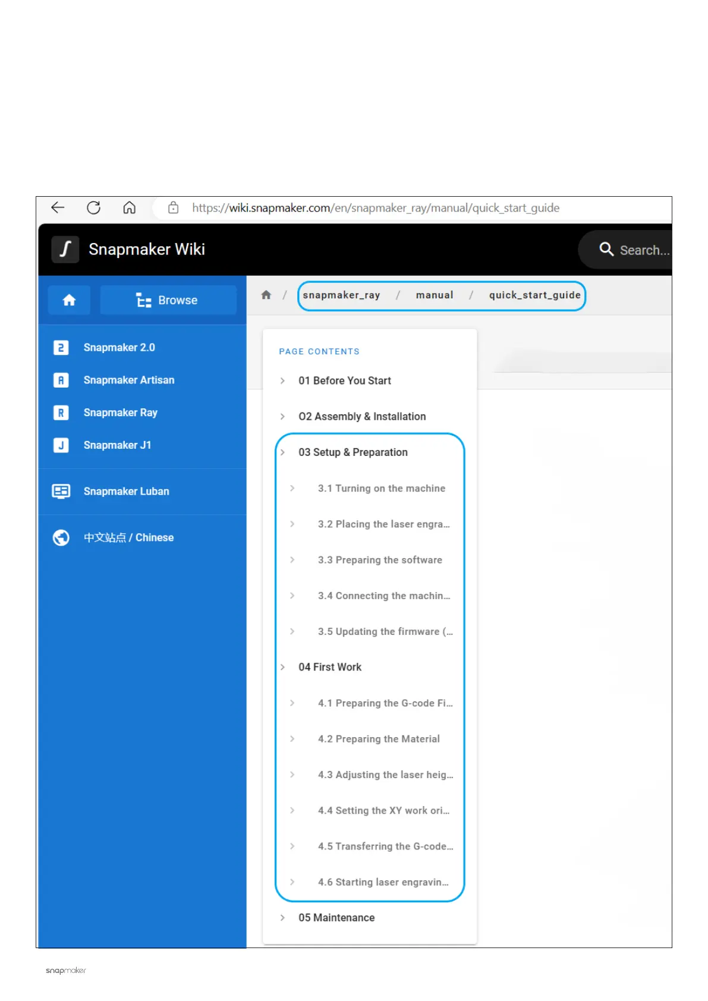Click the Snapmaker Luban monitor icon
Viewport: 708px width, 1001px height.
(x=61, y=491)
